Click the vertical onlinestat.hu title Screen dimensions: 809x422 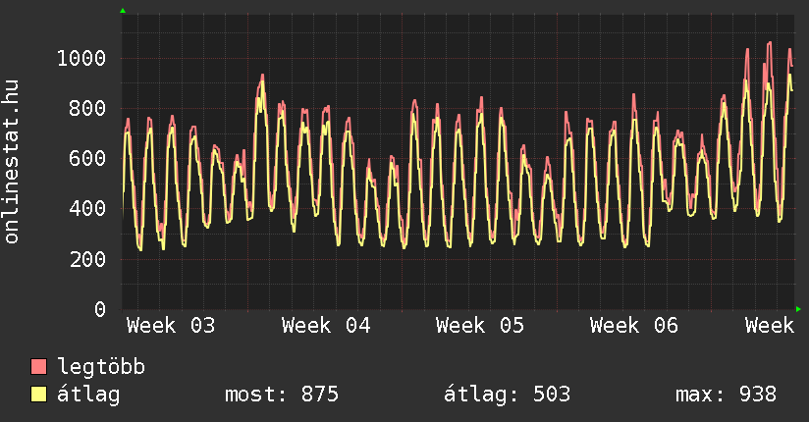coord(13,162)
